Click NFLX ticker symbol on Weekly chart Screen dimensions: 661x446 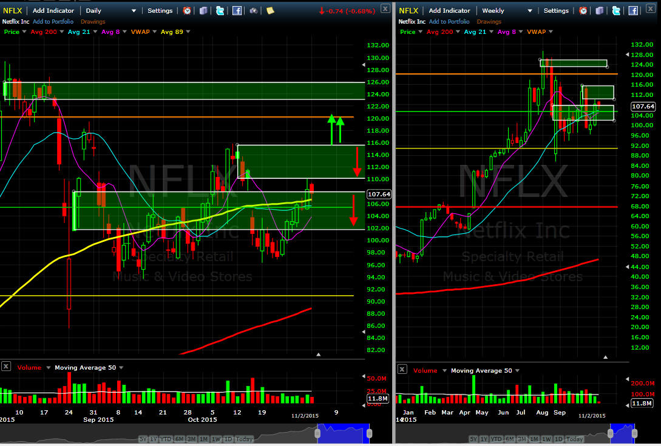pyautogui.click(x=408, y=11)
